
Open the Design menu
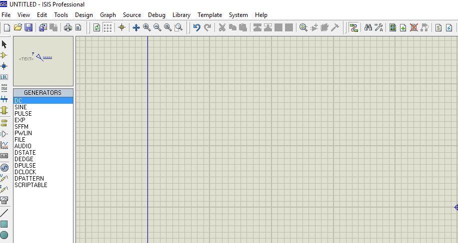pos(84,15)
